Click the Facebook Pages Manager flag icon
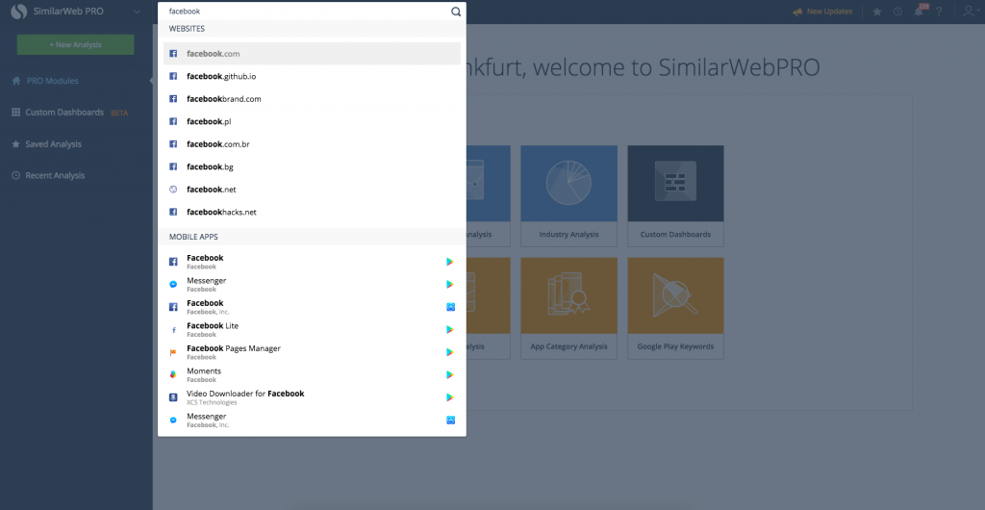 tap(173, 352)
